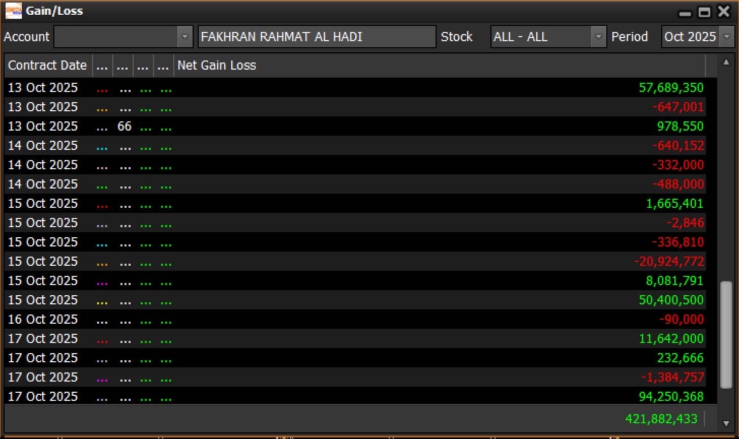This screenshot has height=439, width=739.
Task: Select the row with gain 1,665,401
Action: [355, 203]
